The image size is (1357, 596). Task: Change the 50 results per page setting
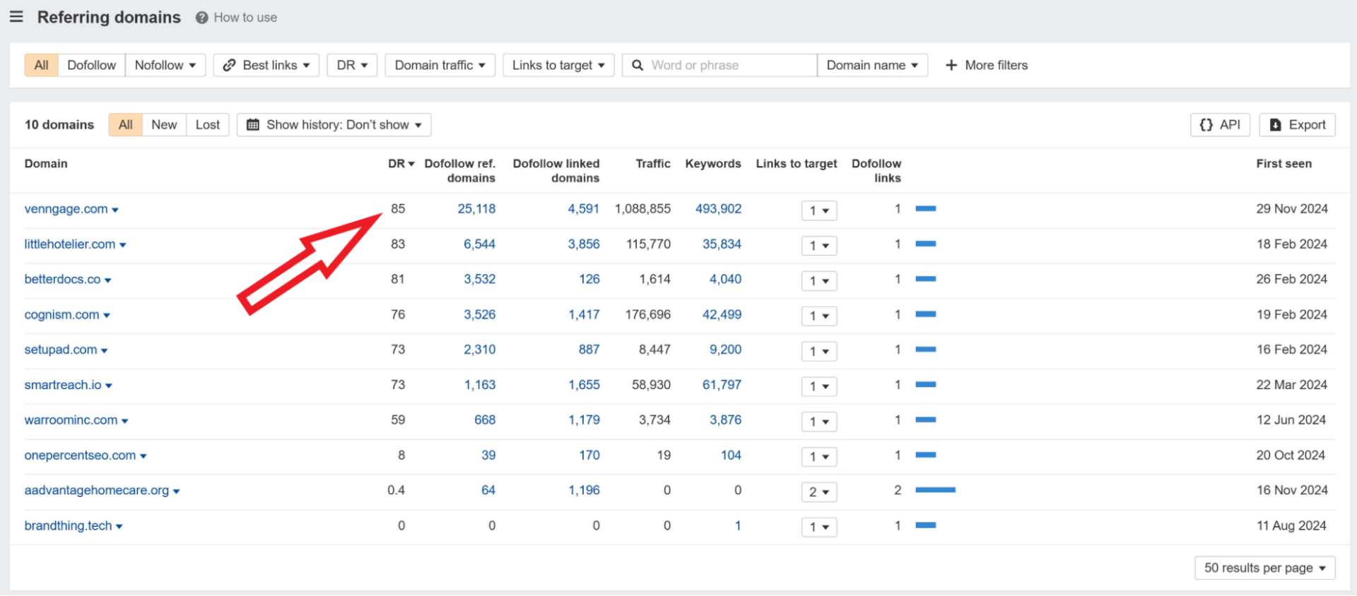coord(1264,568)
